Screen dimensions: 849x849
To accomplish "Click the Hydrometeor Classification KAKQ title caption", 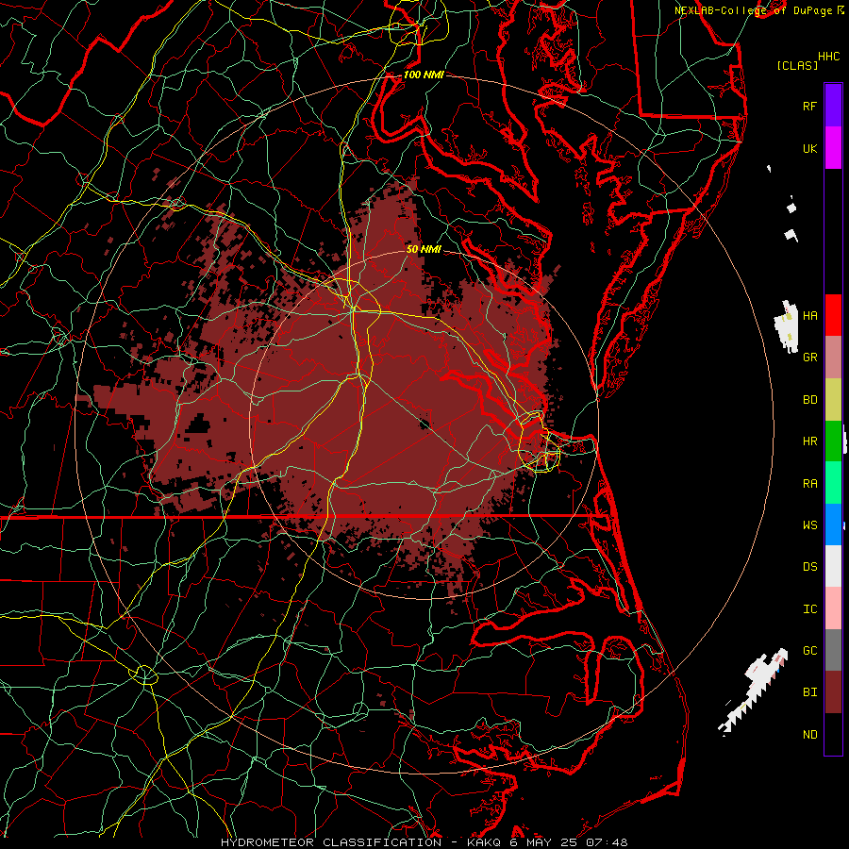I will [424, 842].
